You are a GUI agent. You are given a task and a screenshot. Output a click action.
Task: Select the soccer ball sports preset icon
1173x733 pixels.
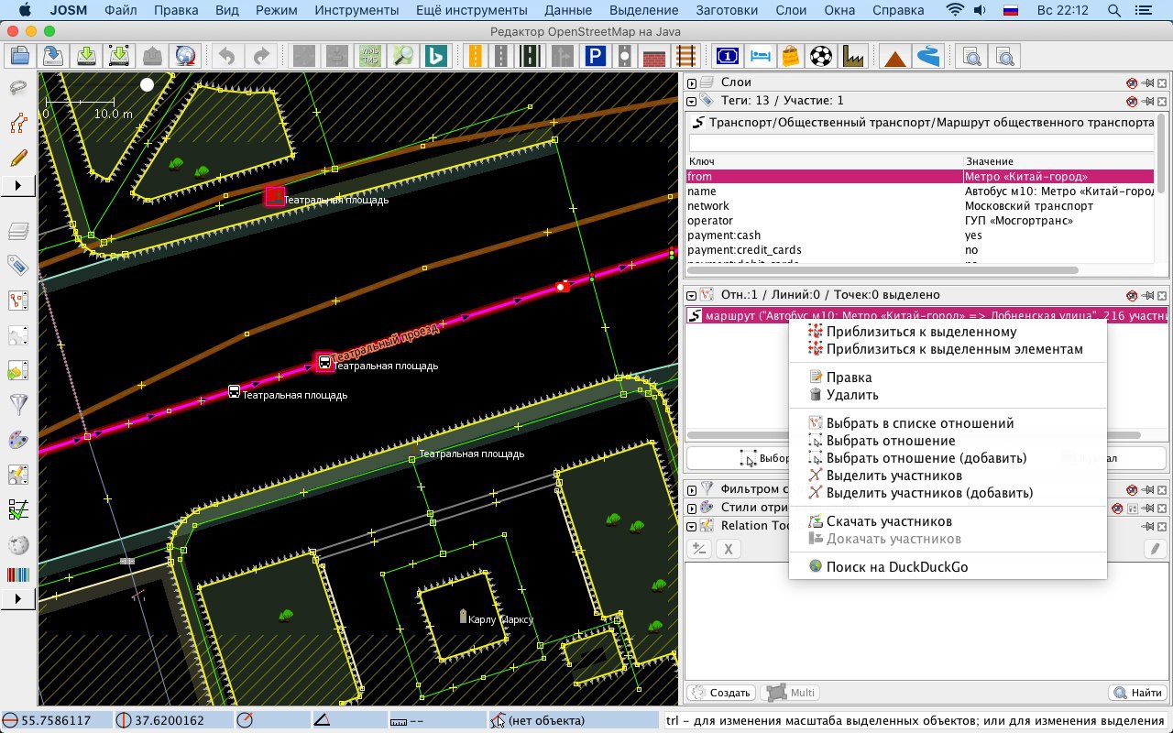click(822, 56)
